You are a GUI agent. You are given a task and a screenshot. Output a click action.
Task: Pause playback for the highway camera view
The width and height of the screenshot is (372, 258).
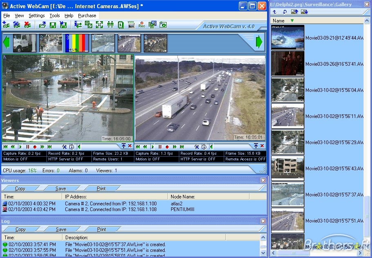(x=160, y=146)
